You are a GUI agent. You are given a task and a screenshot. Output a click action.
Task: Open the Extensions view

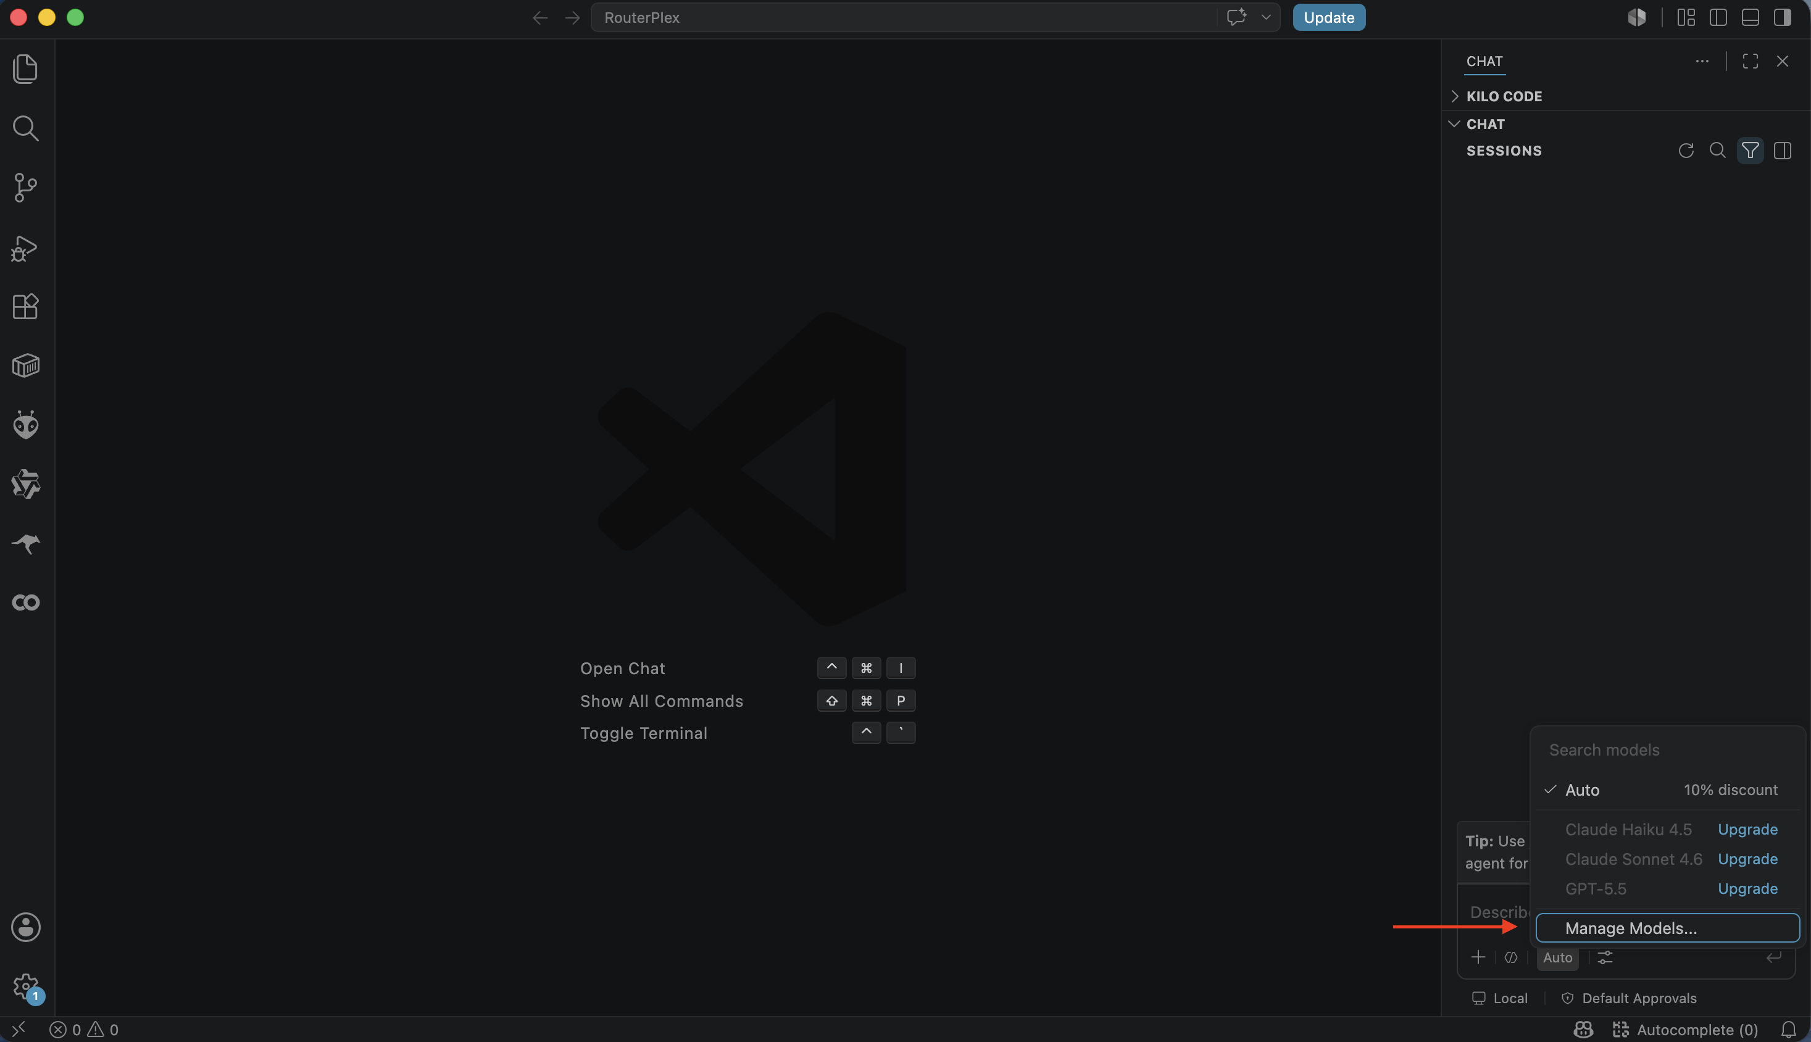point(26,306)
